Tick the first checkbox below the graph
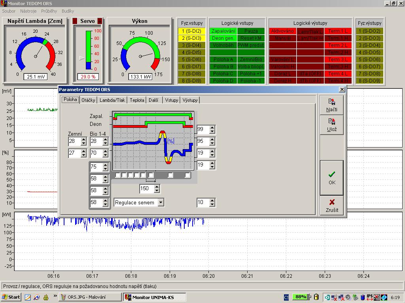Viewport: 405px width, 303px height. coord(118,175)
